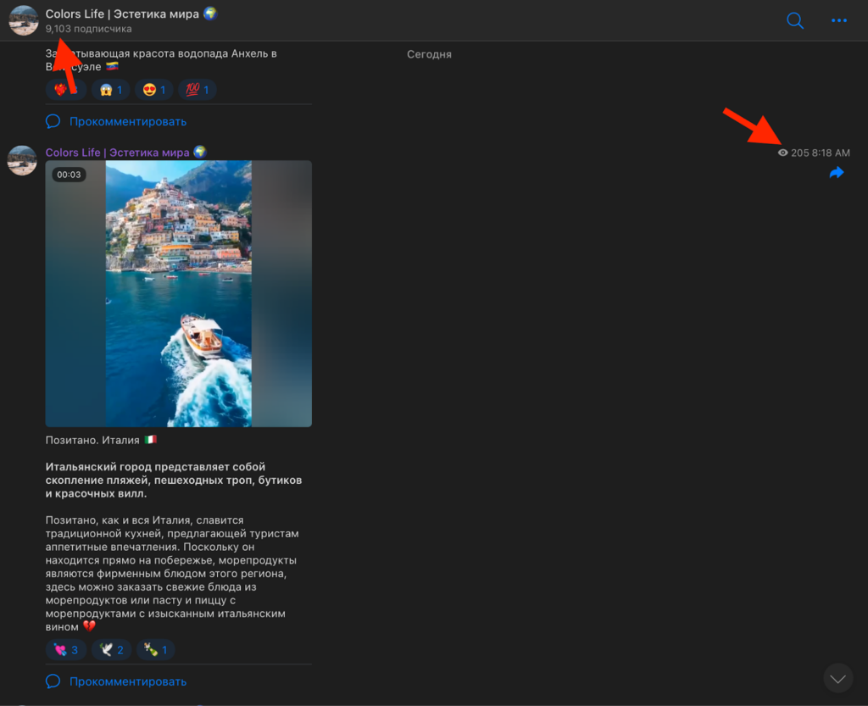Open the channel search magnifier
This screenshot has width=868, height=706.
[x=795, y=20]
